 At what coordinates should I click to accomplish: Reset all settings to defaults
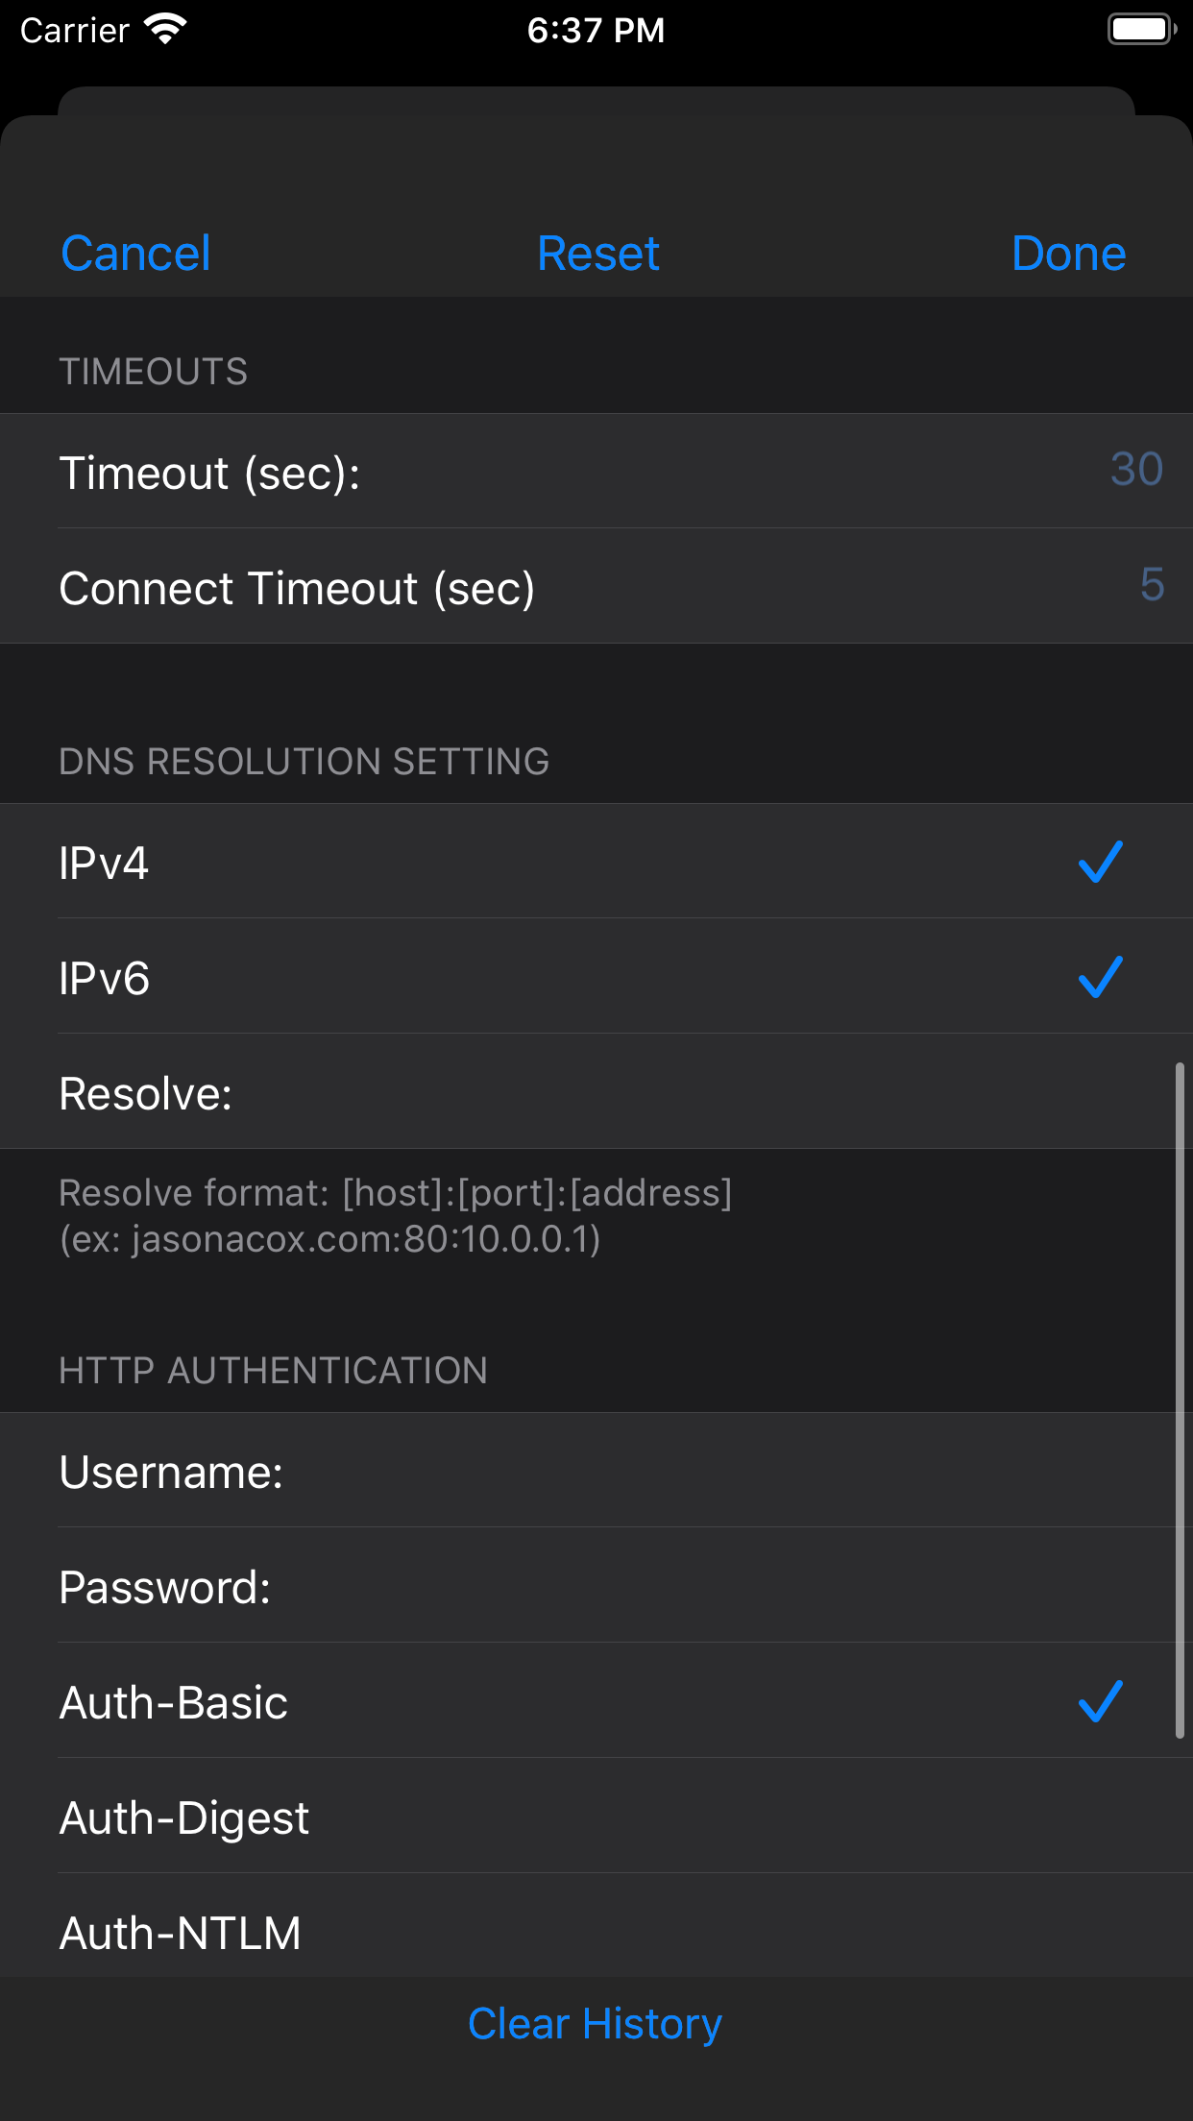click(596, 253)
